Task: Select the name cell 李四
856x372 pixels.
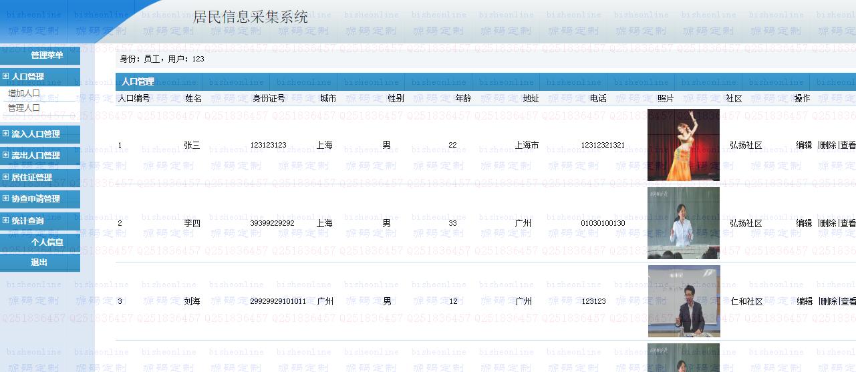Action: [192, 223]
